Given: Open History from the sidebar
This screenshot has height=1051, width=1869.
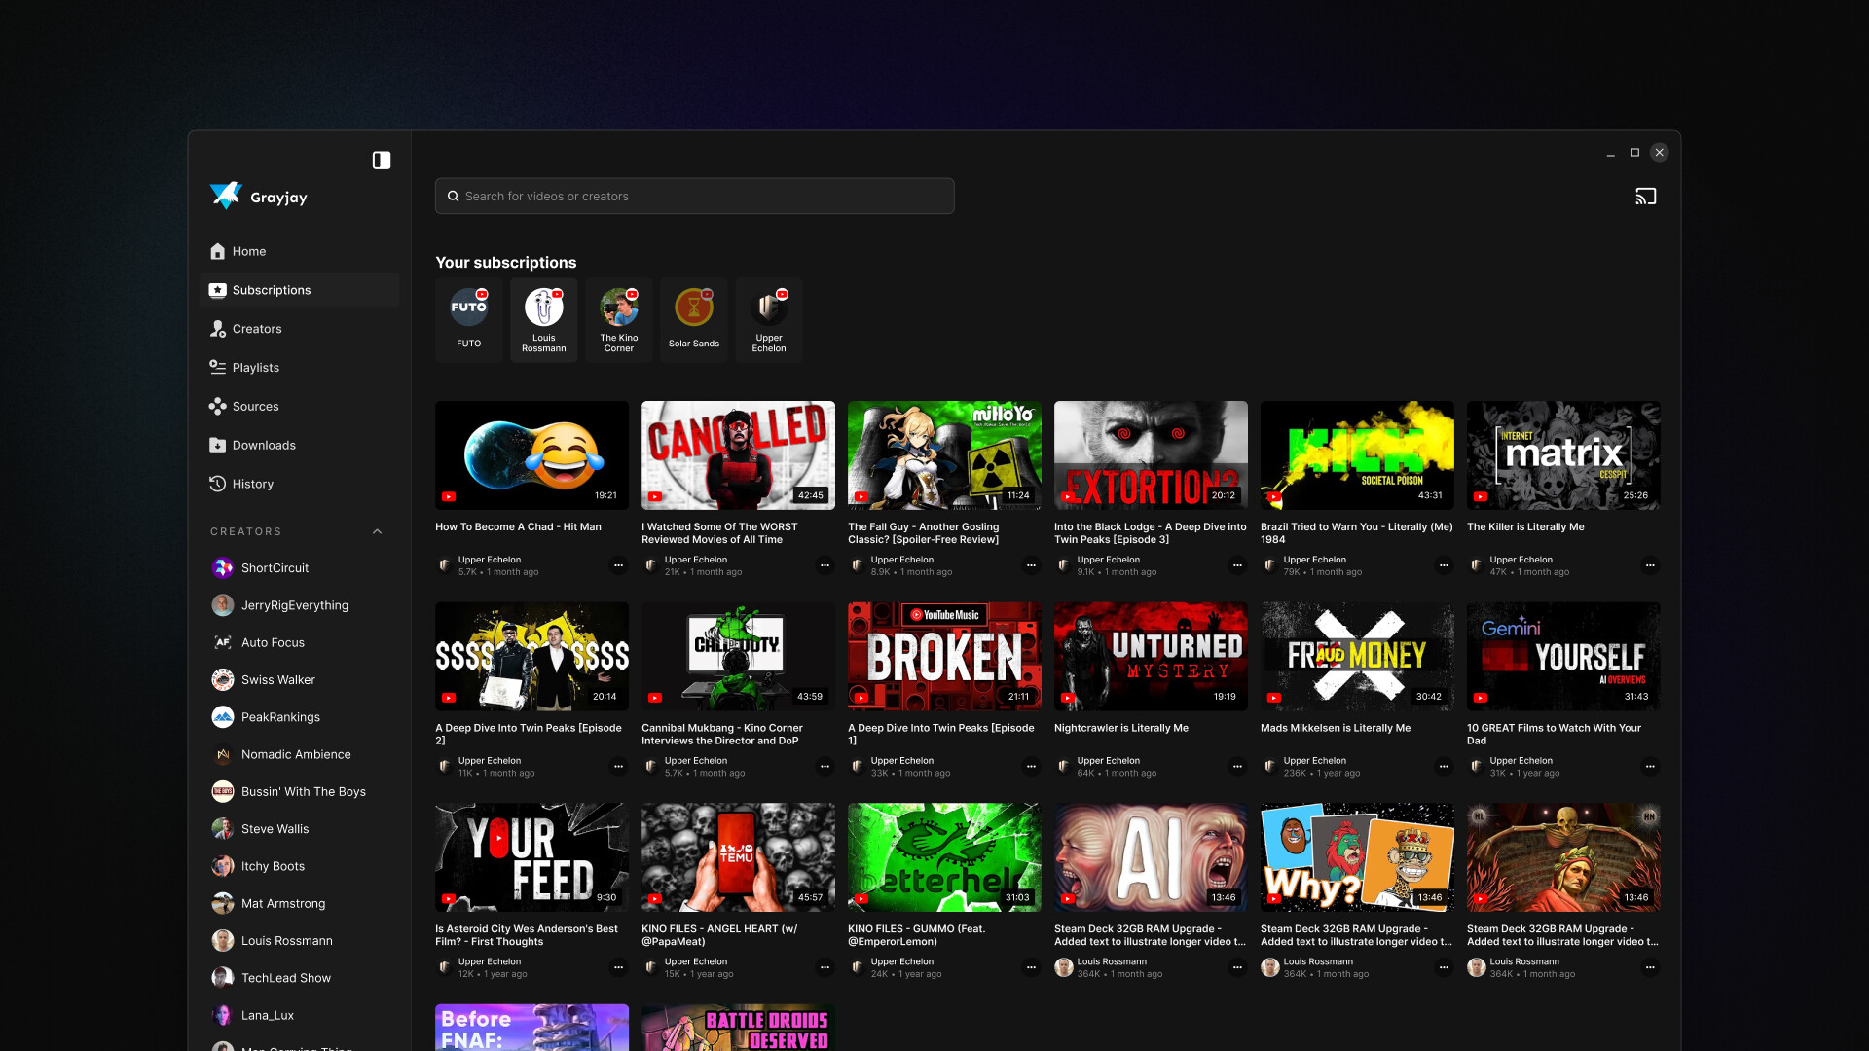Looking at the screenshot, I should pos(252,484).
